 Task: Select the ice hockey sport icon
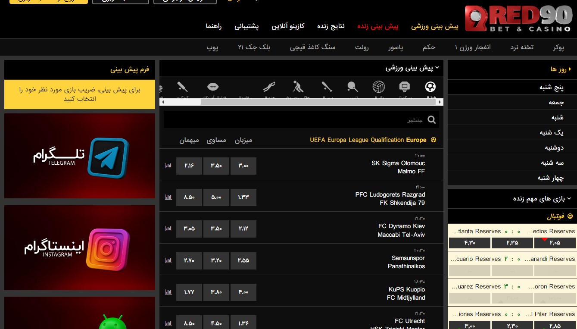tap(298, 87)
